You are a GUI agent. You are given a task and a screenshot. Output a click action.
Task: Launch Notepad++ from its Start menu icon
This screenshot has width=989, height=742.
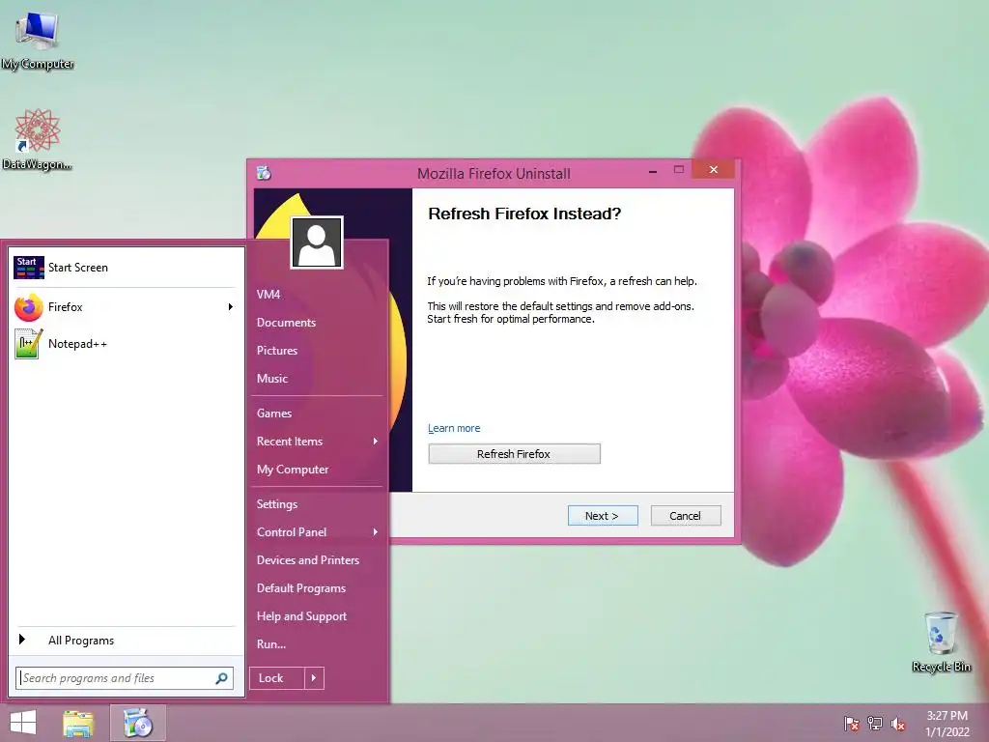28,344
